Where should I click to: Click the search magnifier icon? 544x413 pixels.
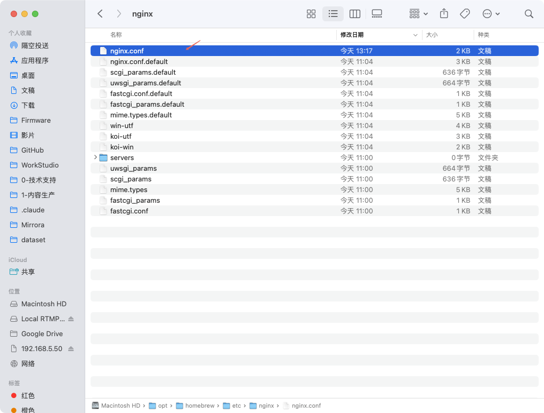click(x=529, y=14)
